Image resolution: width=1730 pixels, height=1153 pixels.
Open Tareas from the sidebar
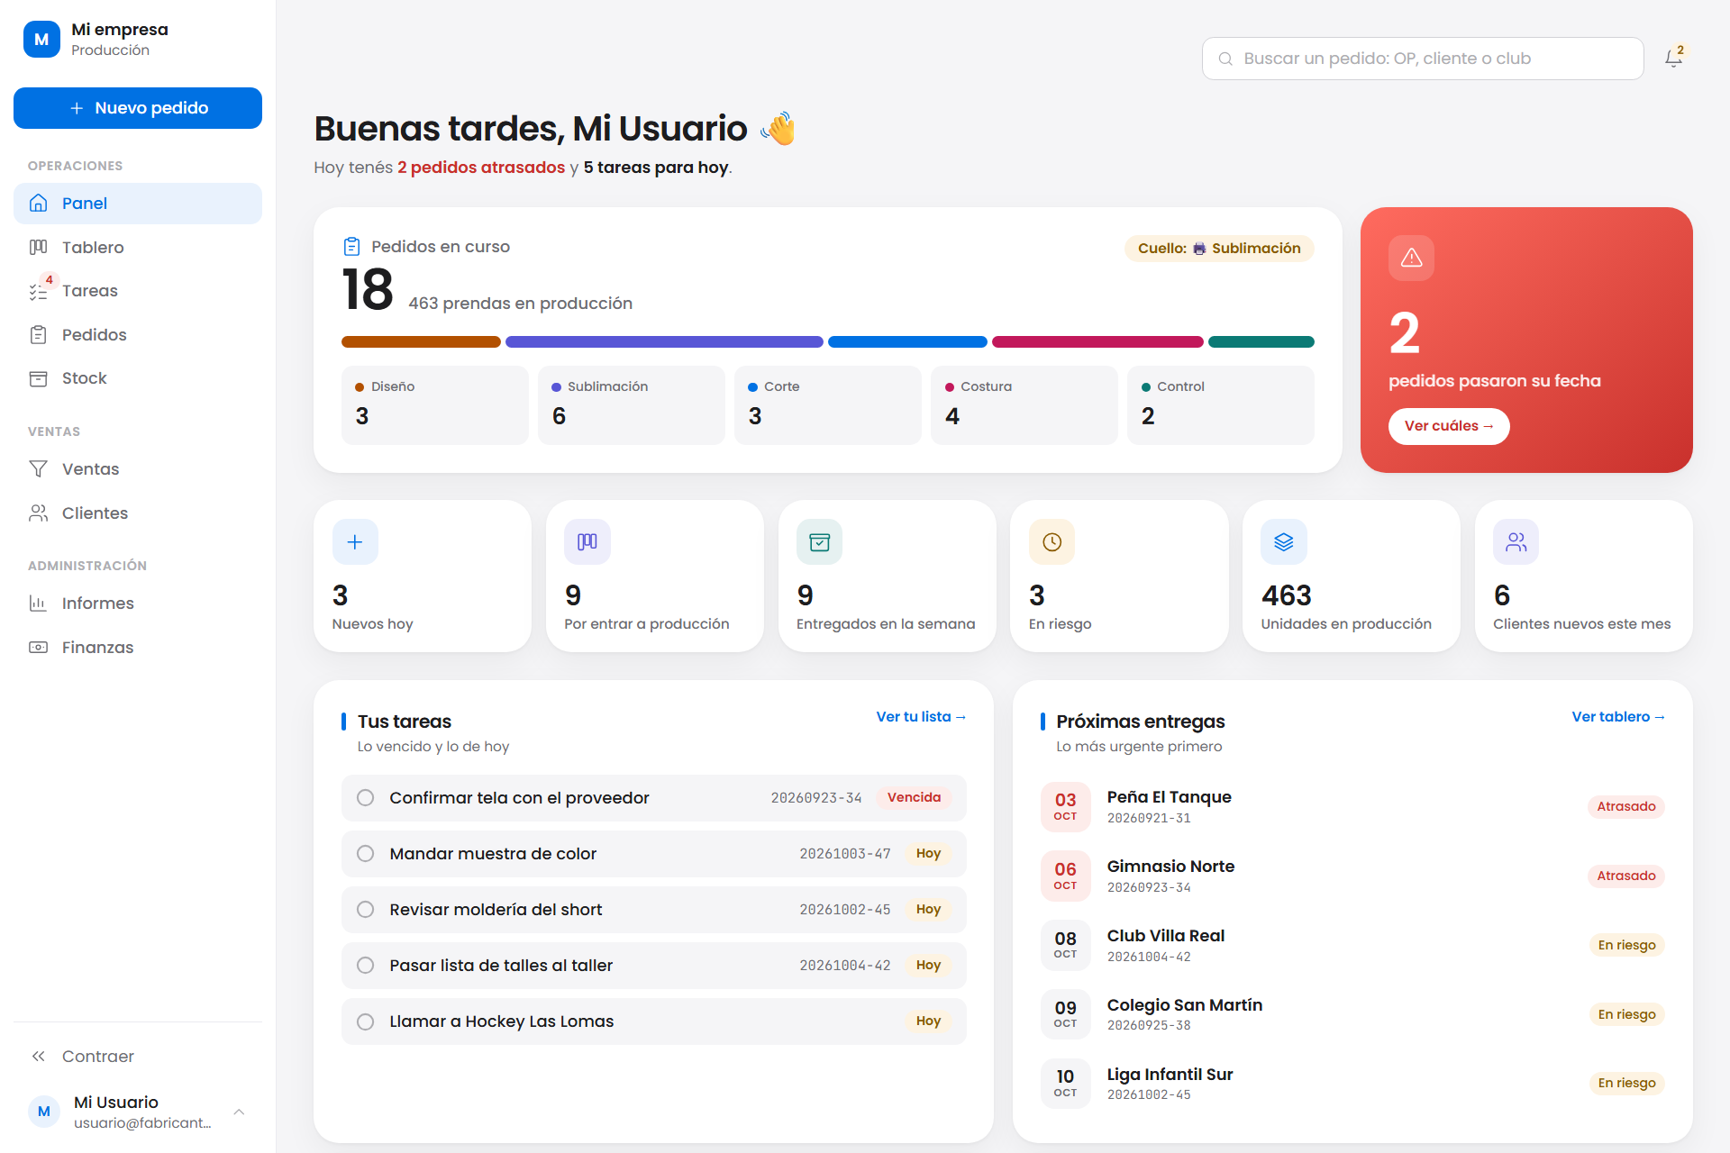click(138, 291)
